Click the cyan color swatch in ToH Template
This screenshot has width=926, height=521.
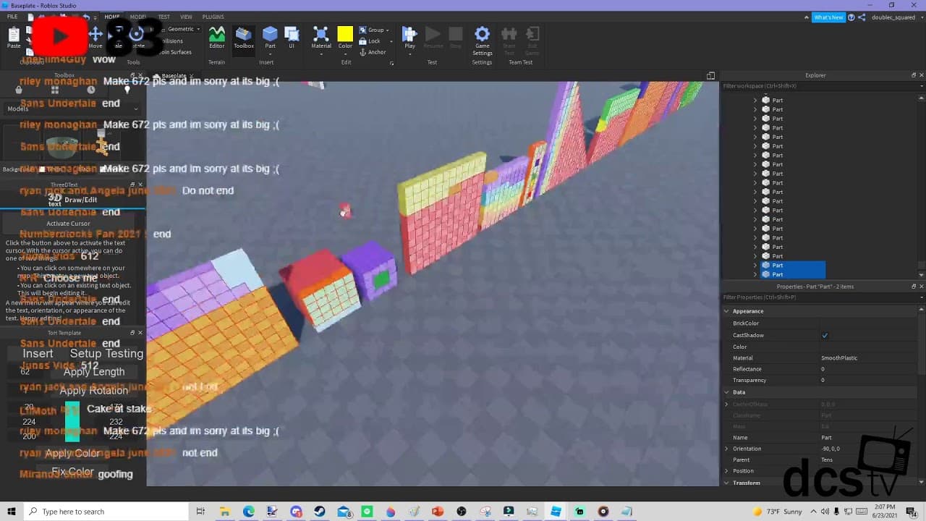click(x=72, y=421)
